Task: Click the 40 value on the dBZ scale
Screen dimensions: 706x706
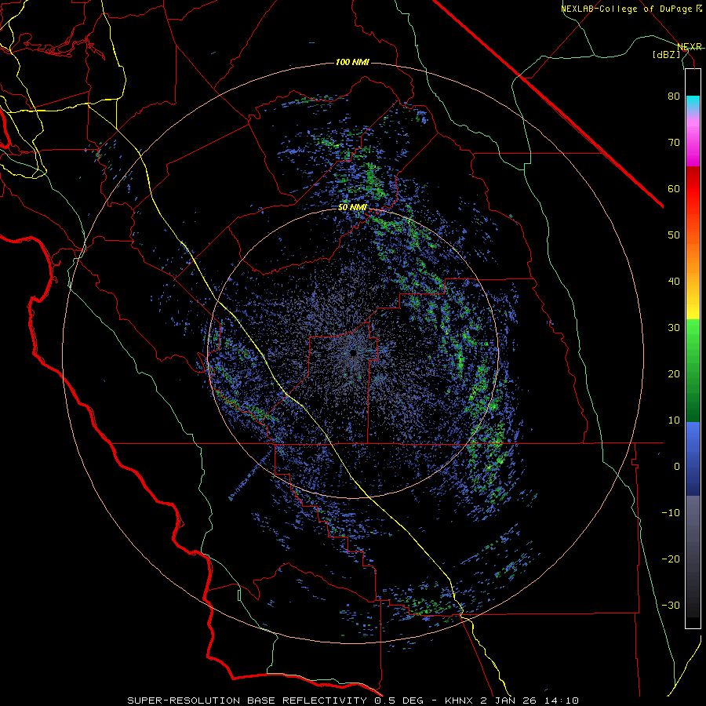Action: (x=674, y=282)
